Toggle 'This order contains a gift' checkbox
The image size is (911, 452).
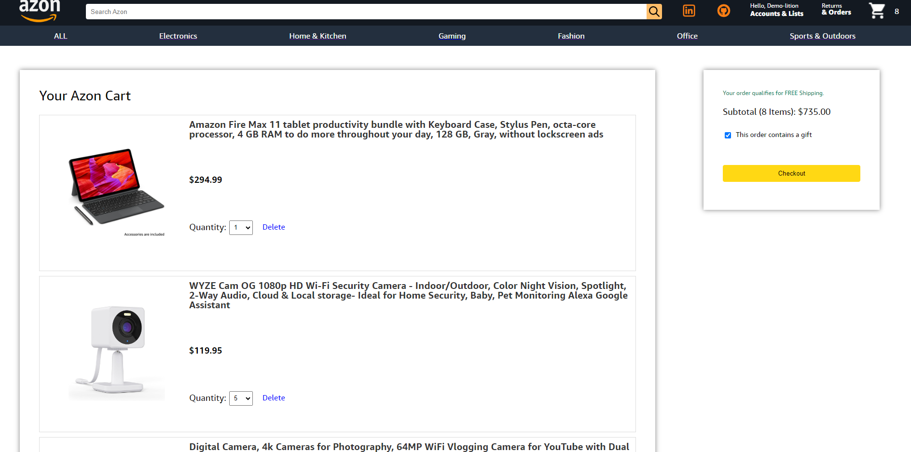tap(728, 135)
